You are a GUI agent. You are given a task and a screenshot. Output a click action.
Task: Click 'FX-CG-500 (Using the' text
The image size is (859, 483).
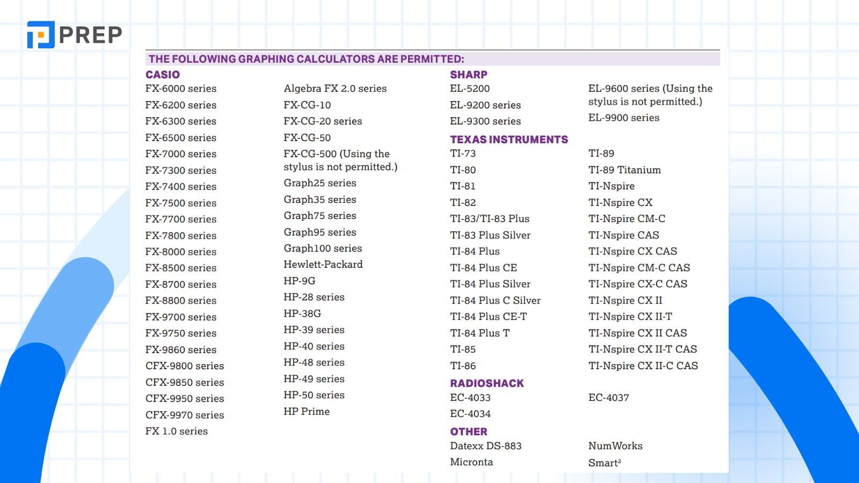337,154
